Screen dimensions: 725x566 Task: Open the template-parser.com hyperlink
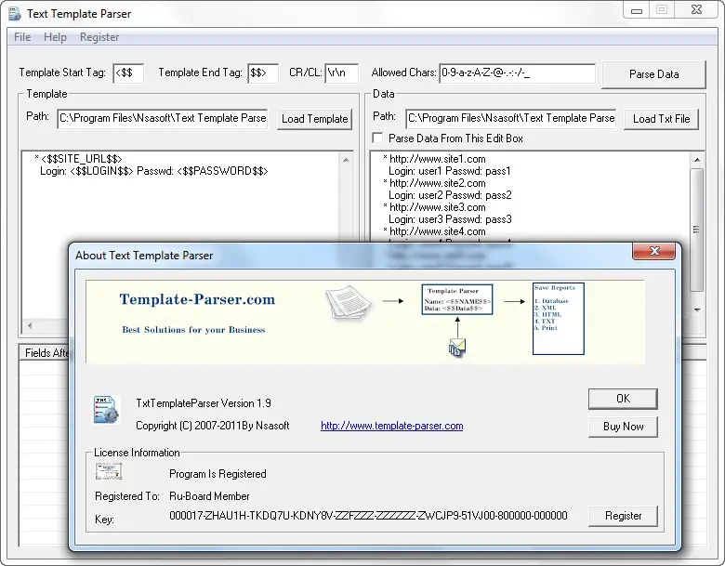pyautogui.click(x=391, y=426)
